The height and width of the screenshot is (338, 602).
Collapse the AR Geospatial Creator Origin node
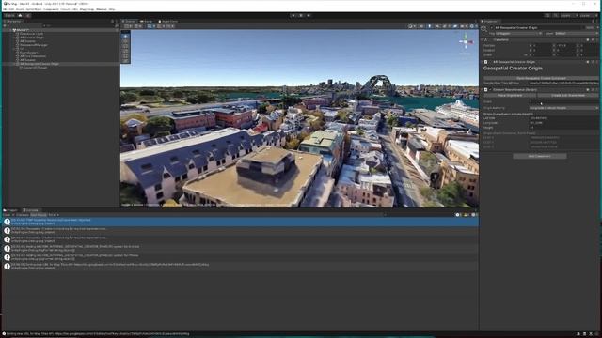14,64
